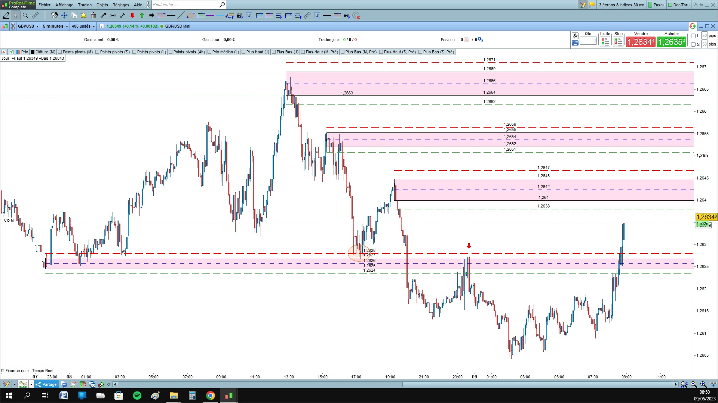Select the pencil drawing tool
Screen dimensions: 718x403
[6, 15]
